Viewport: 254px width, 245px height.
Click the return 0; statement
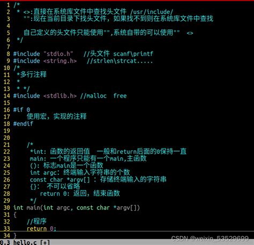pos(41,228)
